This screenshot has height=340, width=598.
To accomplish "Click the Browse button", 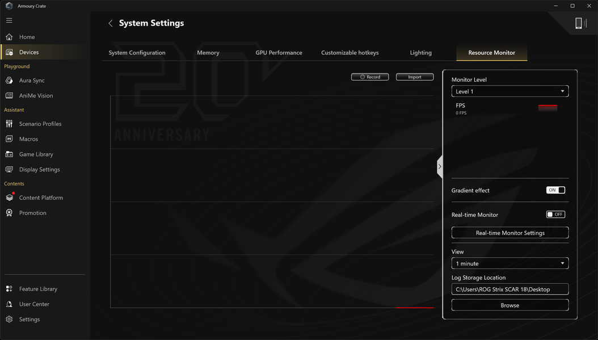I will (510, 305).
